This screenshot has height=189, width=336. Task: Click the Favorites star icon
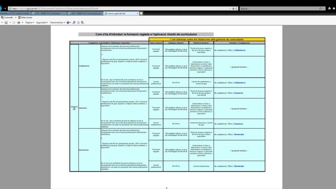coord(334,8)
